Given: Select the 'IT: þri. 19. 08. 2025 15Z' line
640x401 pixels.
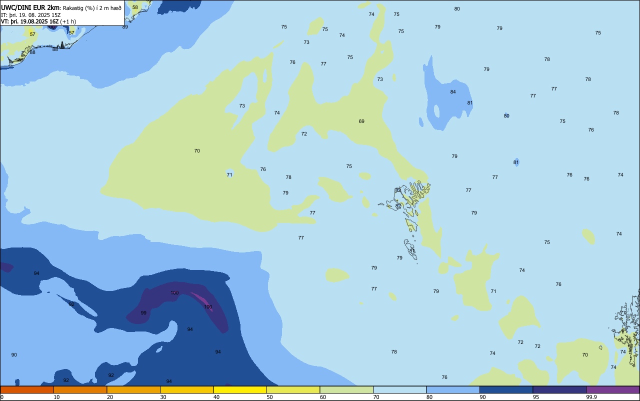Looking at the screenshot, I should [30, 15].
